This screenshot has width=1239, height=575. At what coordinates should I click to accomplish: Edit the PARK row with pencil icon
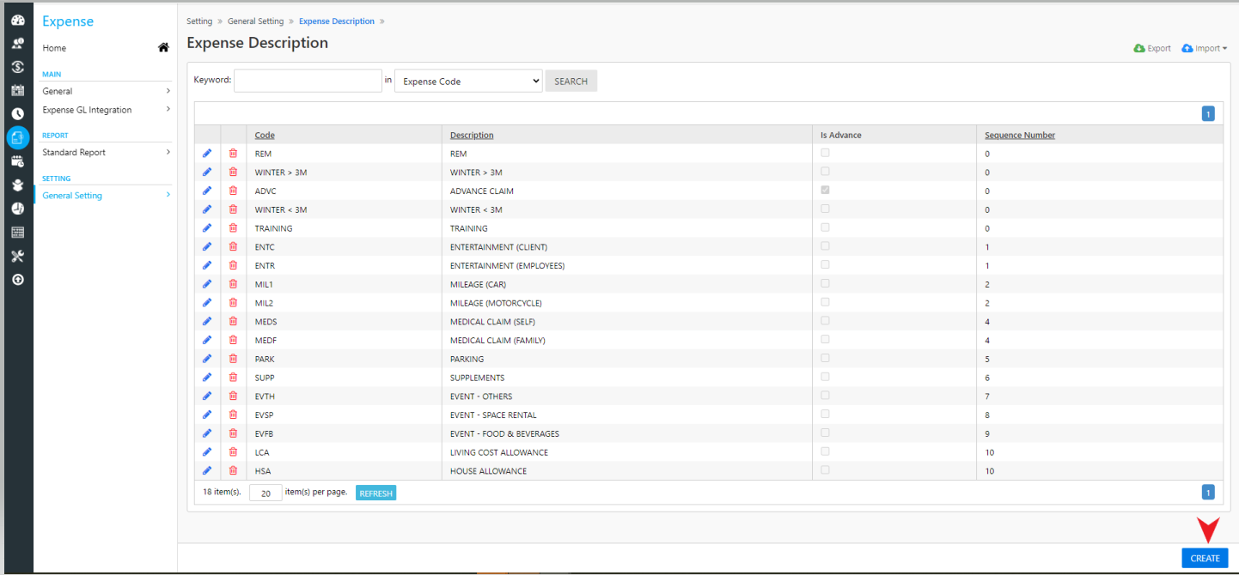(x=206, y=359)
